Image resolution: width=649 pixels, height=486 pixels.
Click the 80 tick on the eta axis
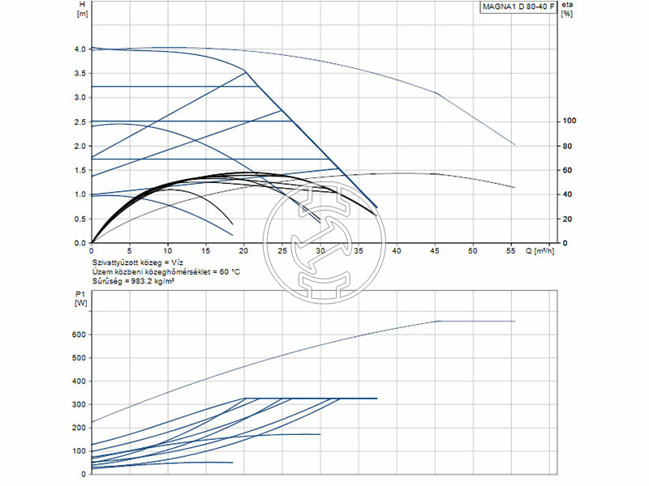click(568, 147)
